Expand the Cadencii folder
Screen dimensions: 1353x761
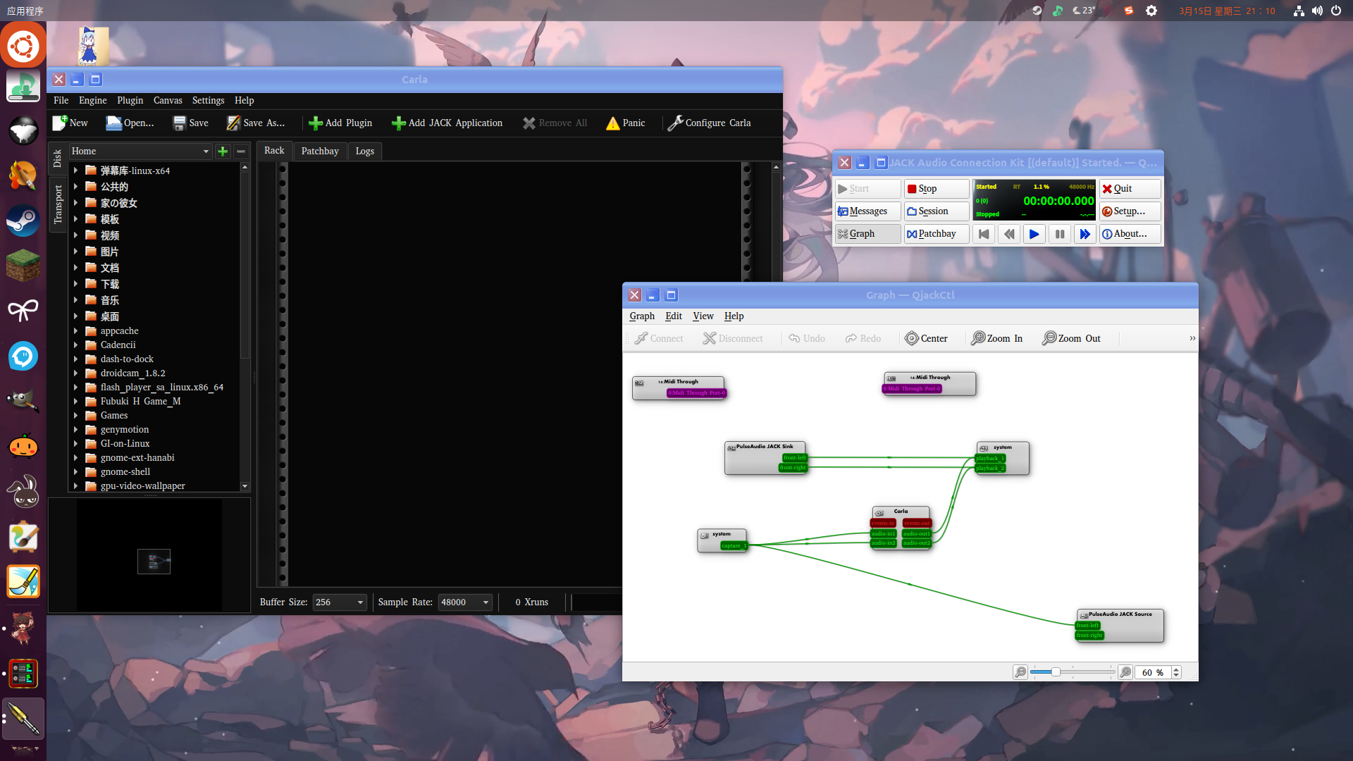click(75, 345)
